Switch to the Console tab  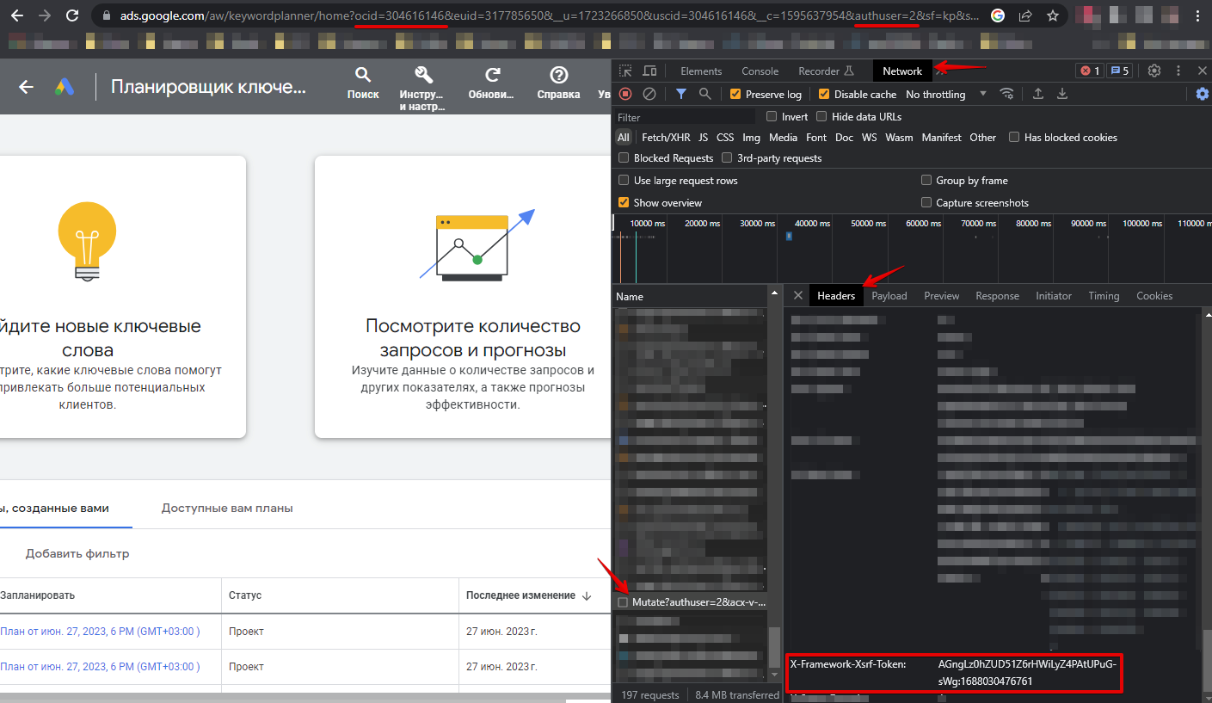760,71
